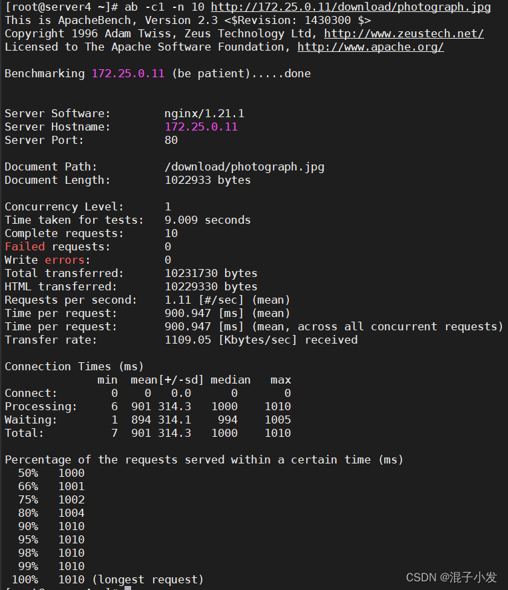Select the time taken 9.009 seconds
Viewport: 508px width, 590px height.
(208, 220)
